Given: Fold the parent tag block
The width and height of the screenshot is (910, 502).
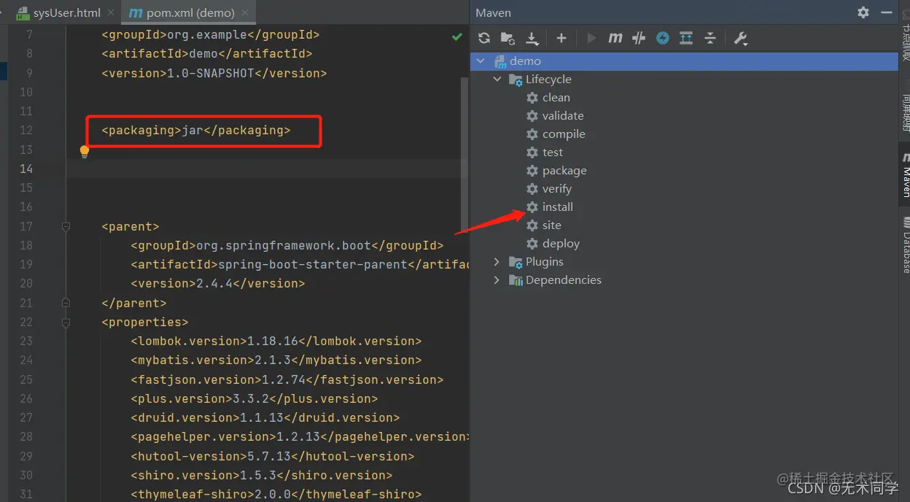Looking at the screenshot, I should tap(66, 227).
